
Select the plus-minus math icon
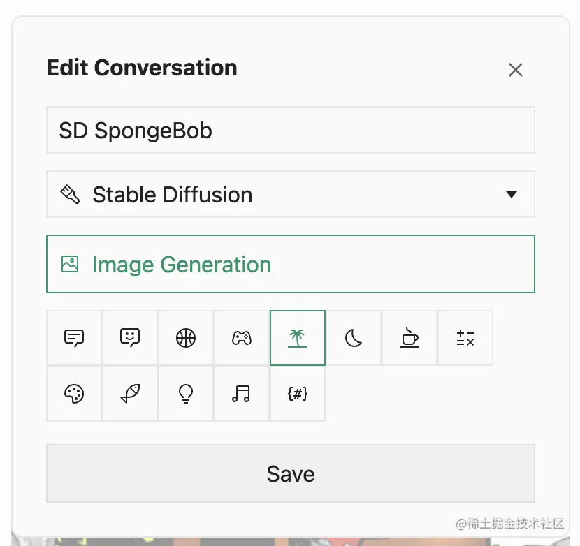point(465,337)
